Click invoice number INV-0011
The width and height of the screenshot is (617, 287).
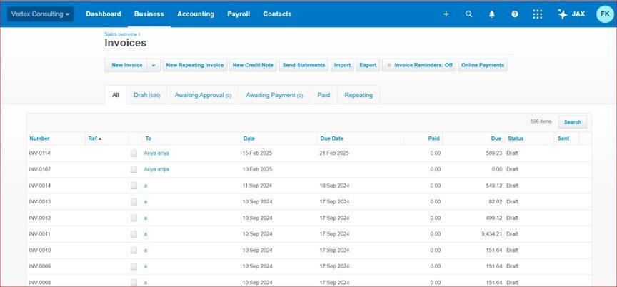(x=40, y=234)
